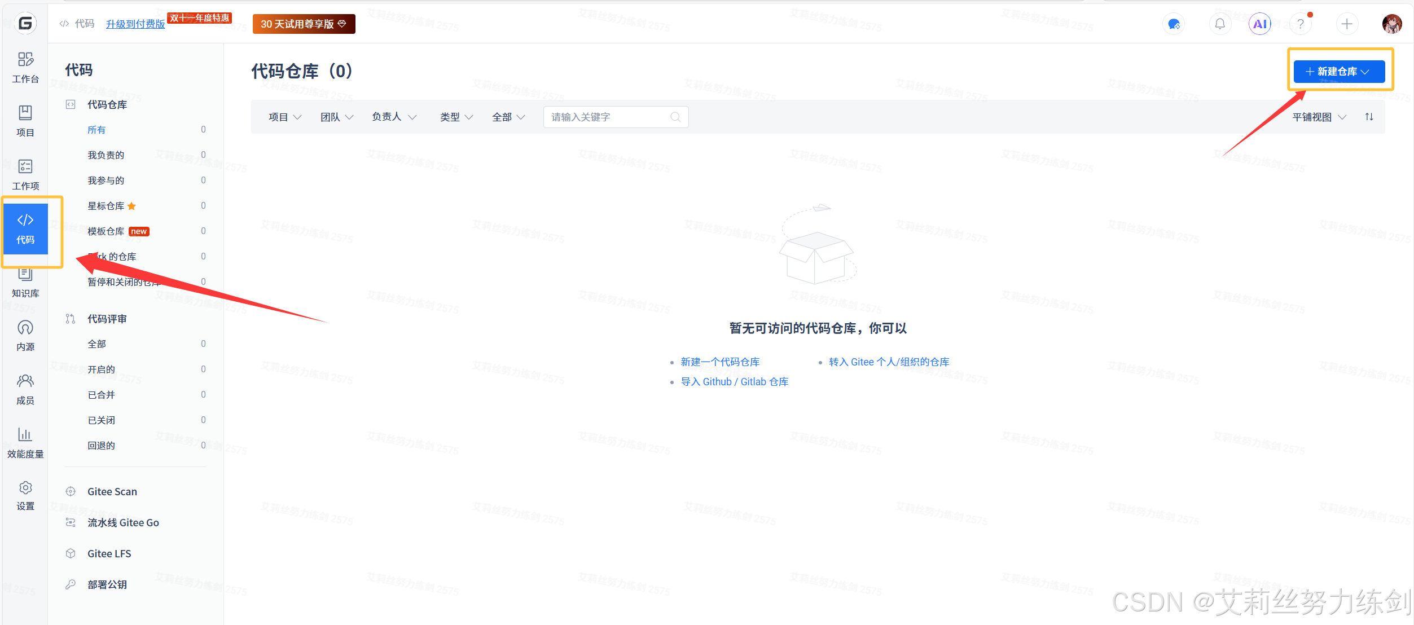Screen dimensions: 1414x625
Task: Expand the 类型 filter dropdown
Action: (x=456, y=117)
